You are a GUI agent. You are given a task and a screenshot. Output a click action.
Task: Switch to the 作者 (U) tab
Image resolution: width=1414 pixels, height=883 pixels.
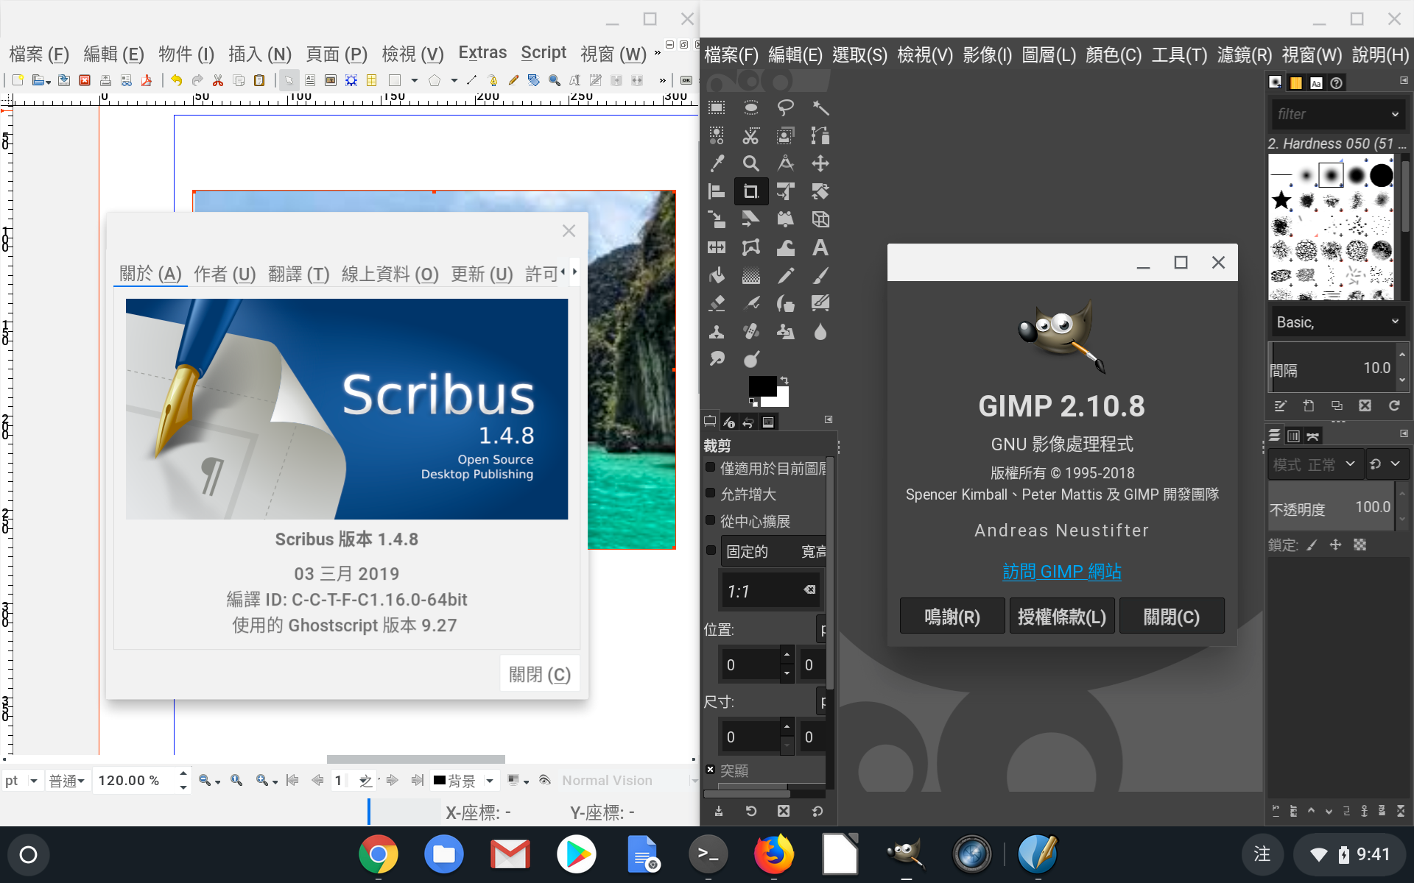click(225, 274)
